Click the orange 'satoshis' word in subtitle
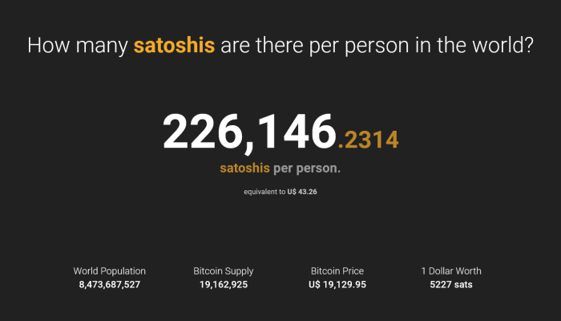 pyautogui.click(x=244, y=168)
